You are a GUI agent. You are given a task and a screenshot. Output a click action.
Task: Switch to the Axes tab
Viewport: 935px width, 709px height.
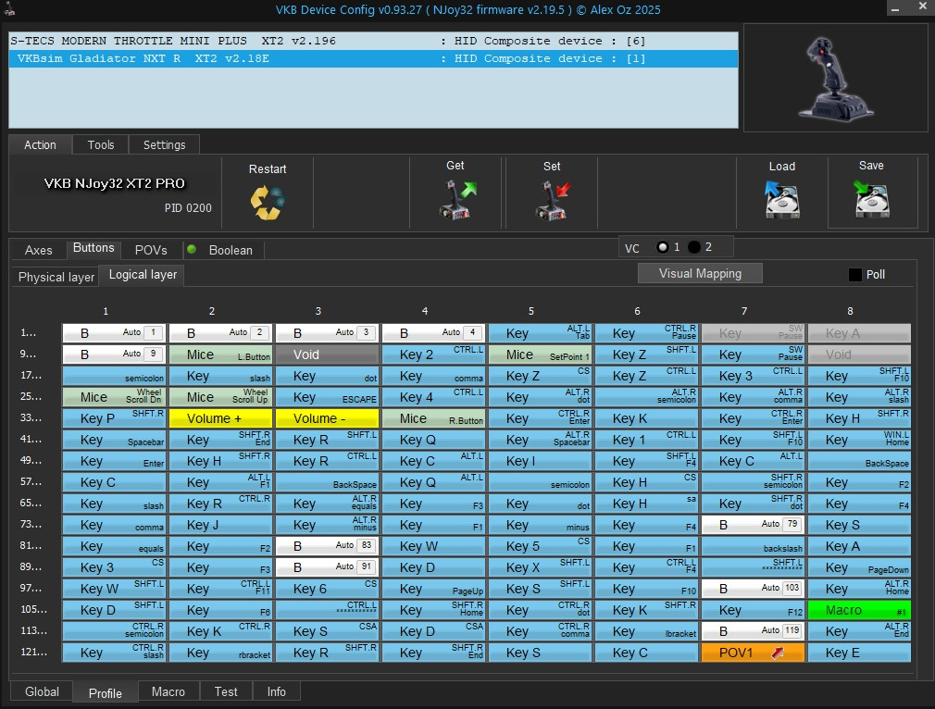[39, 250]
